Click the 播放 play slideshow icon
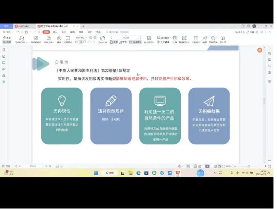 59,38
